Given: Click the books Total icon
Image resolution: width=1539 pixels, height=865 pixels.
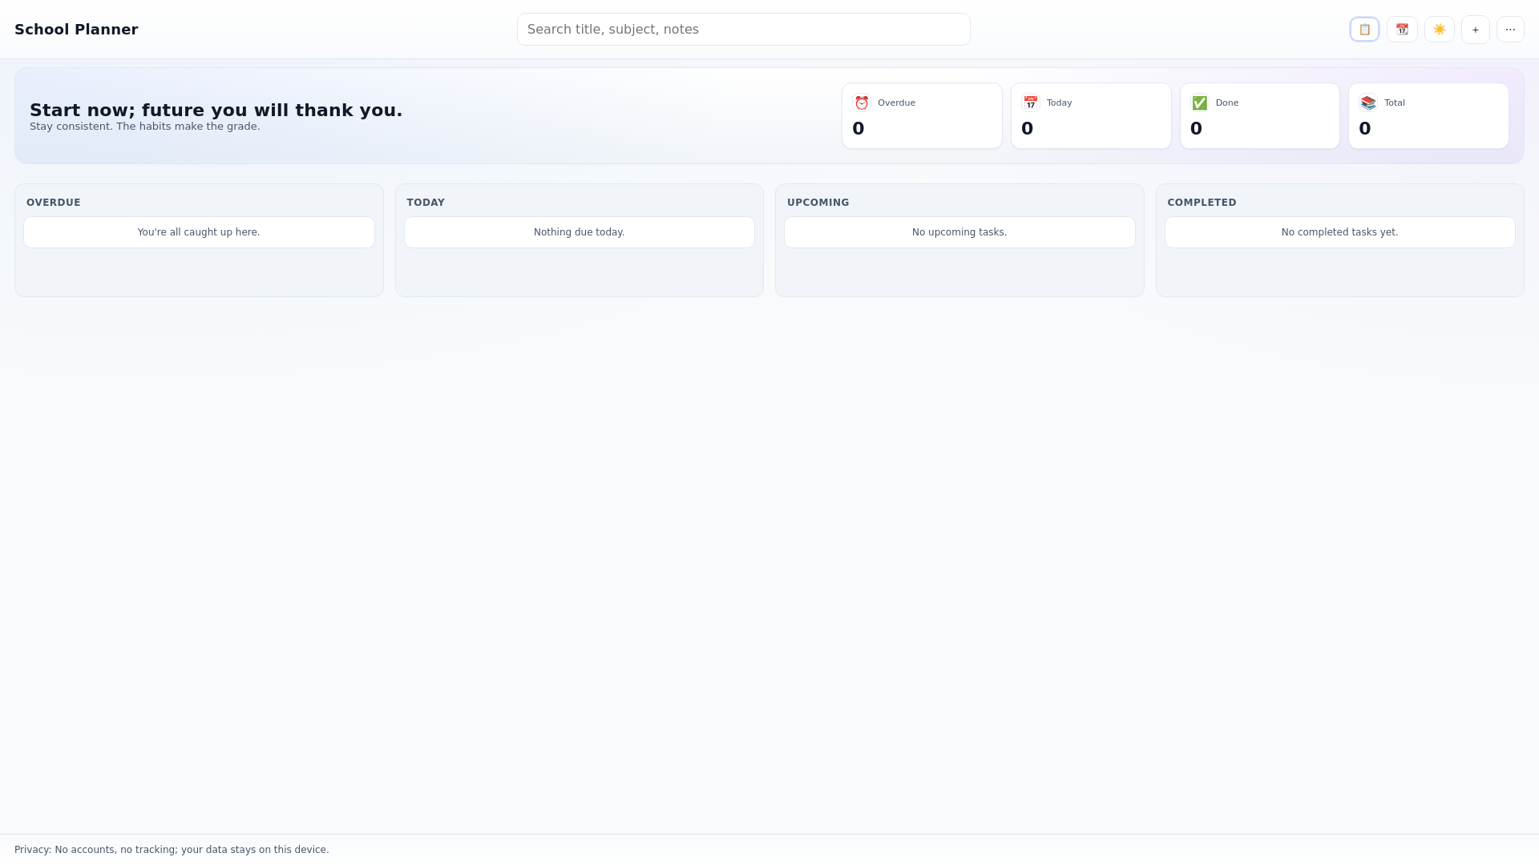Looking at the screenshot, I should (x=1368, y=103).
